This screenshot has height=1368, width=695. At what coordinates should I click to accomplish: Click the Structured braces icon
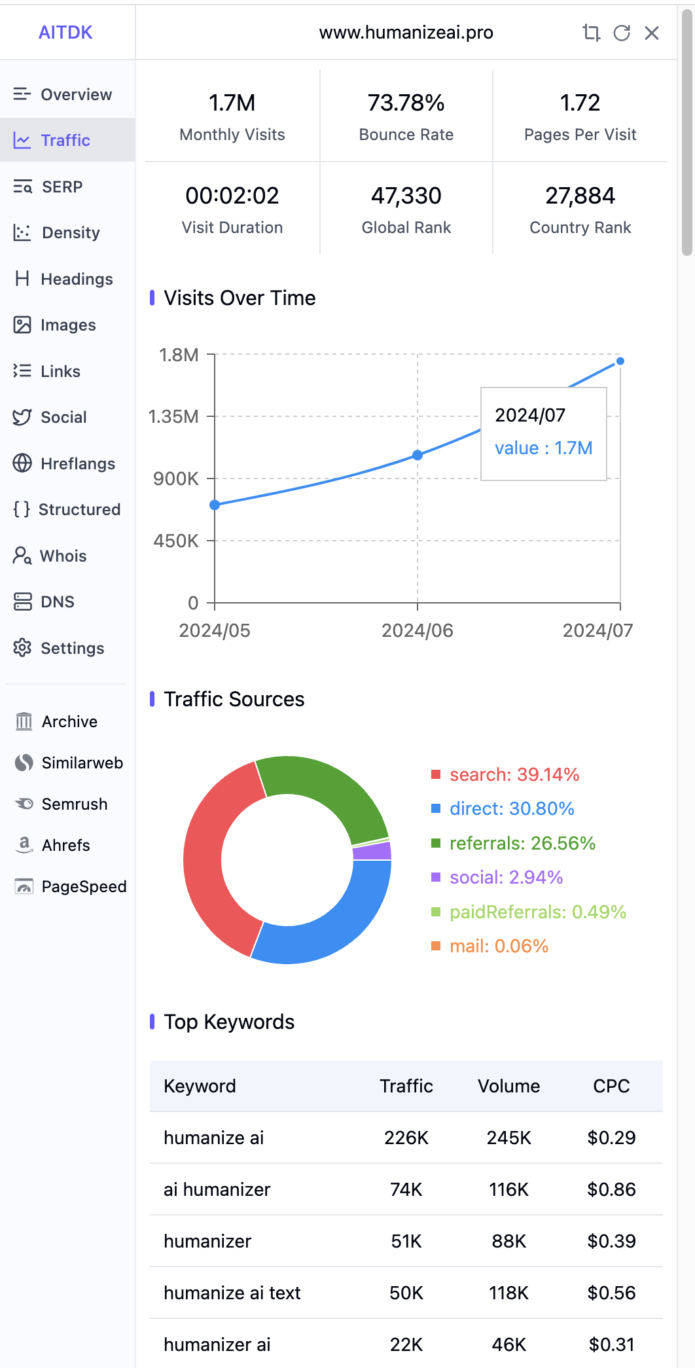point(22,509)
